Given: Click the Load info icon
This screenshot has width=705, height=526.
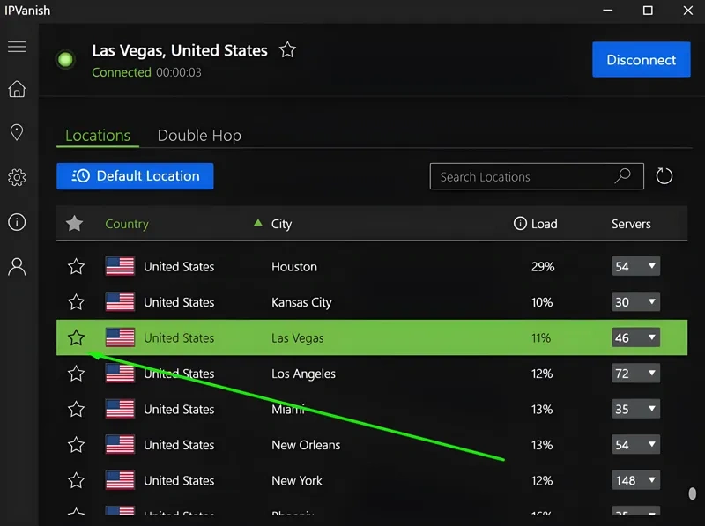Looking at the screenshot, I should 520,224.
